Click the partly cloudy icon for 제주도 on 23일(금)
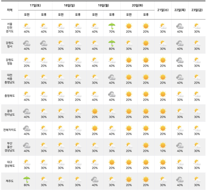This screenshot has width=207, height=191. point(197,179)
